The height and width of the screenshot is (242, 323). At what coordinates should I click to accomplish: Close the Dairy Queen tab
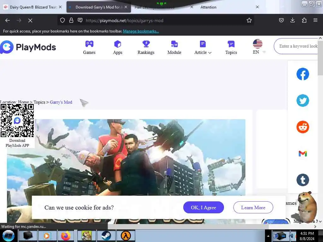point(60,7)
